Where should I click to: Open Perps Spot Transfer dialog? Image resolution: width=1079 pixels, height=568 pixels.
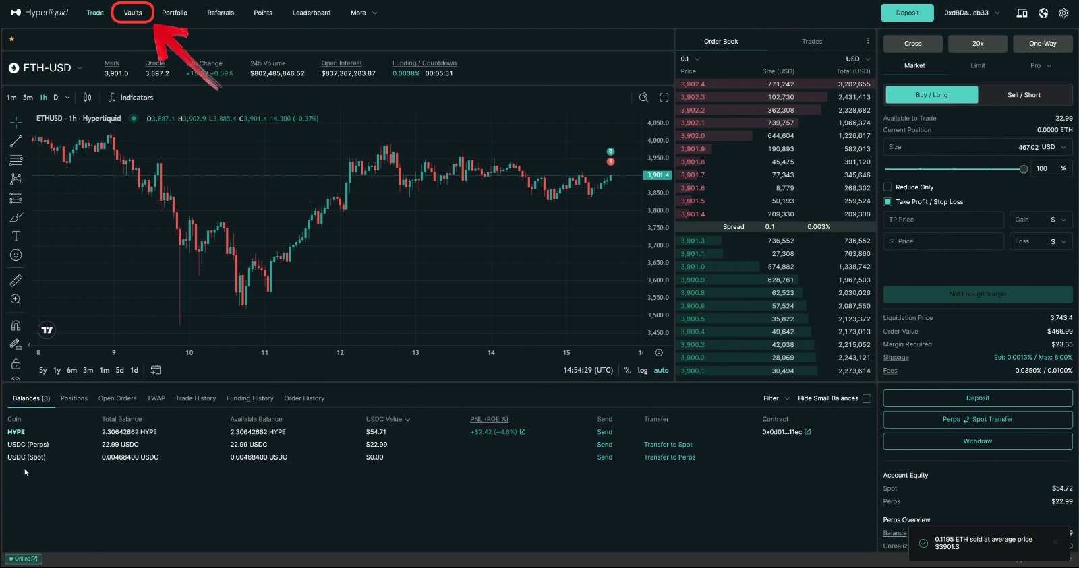[978, 420]
